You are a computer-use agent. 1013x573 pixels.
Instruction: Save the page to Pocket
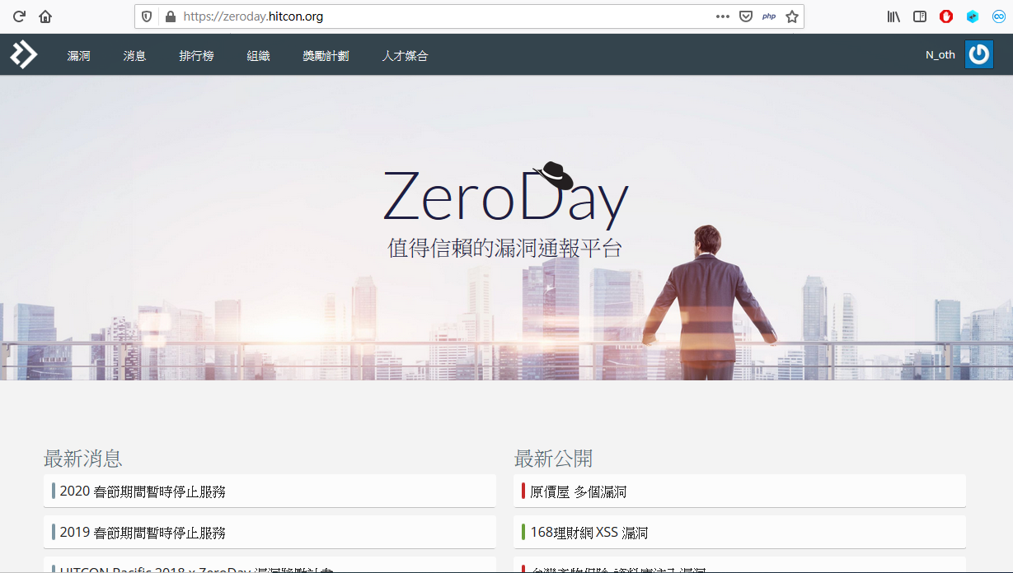pos(746,16)
